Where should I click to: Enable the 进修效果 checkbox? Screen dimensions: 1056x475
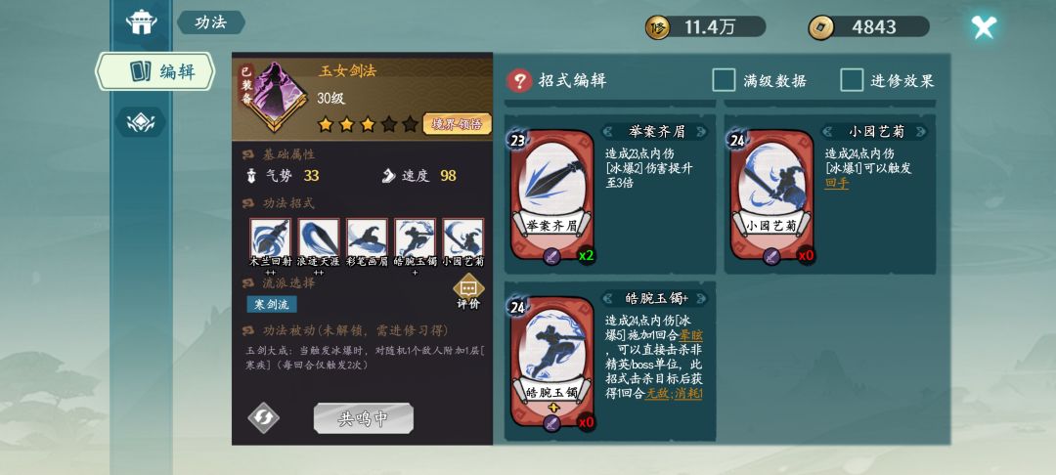click(x=852, y=81)
